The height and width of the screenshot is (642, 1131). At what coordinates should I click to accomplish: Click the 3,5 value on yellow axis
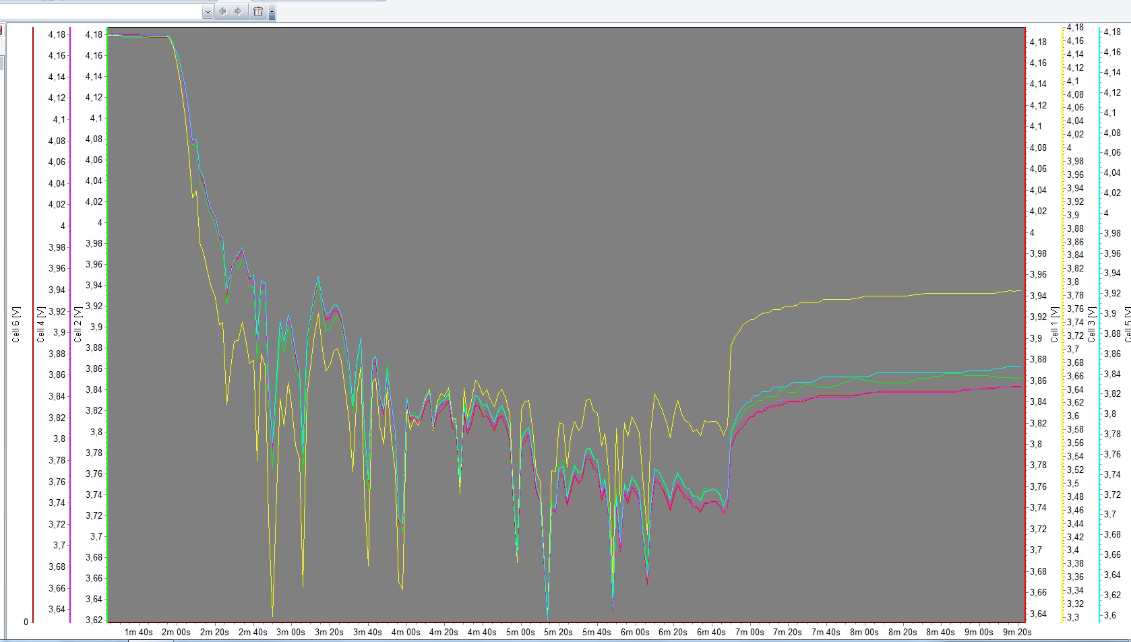(1073, 483)
